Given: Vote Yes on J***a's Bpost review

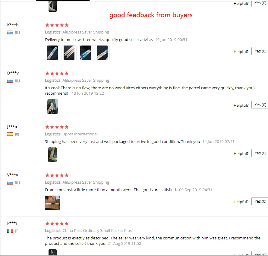Looking at the screenshot, I should point(260,153).
